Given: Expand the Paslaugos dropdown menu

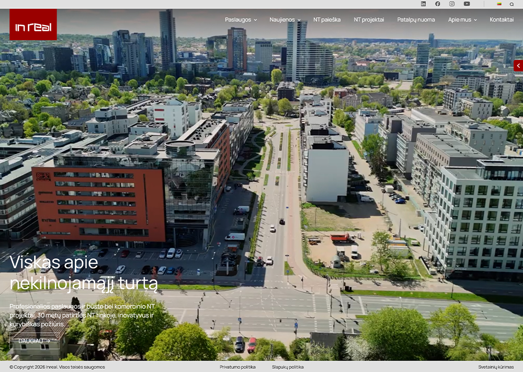Looking at the screenshot, I should (241, 20).
